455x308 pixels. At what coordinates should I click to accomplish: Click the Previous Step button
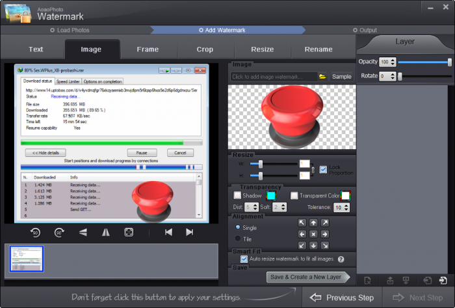pos(342,298)
